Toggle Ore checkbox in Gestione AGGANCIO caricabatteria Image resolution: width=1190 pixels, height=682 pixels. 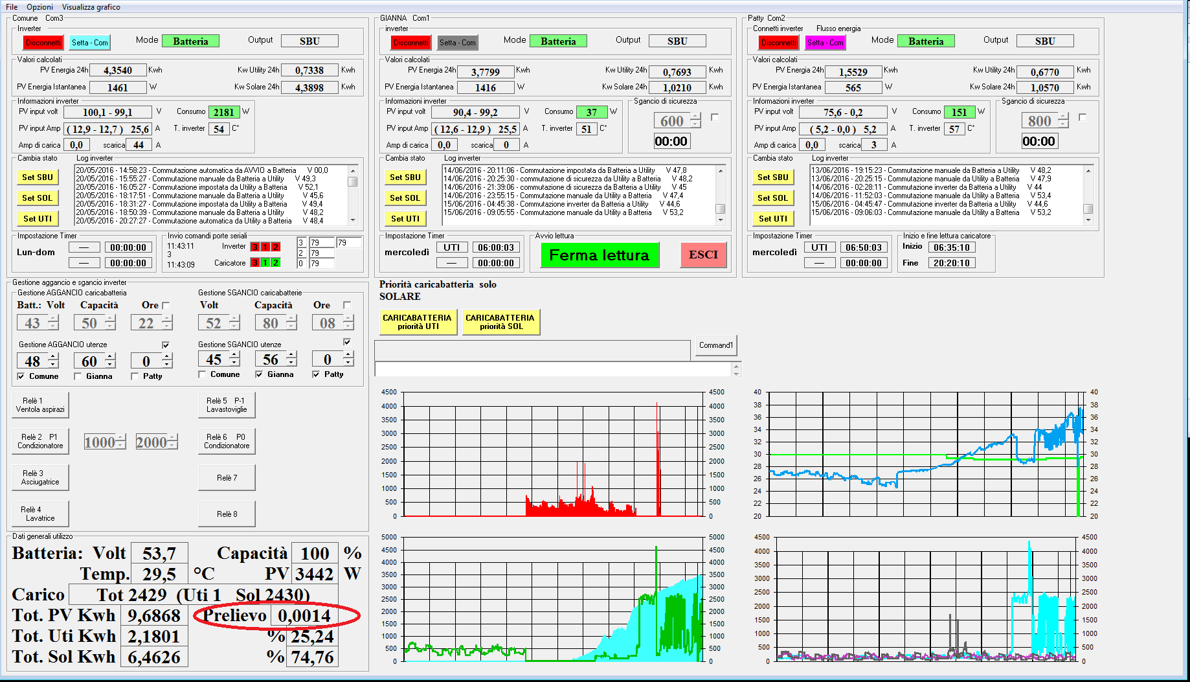[165, 305]
